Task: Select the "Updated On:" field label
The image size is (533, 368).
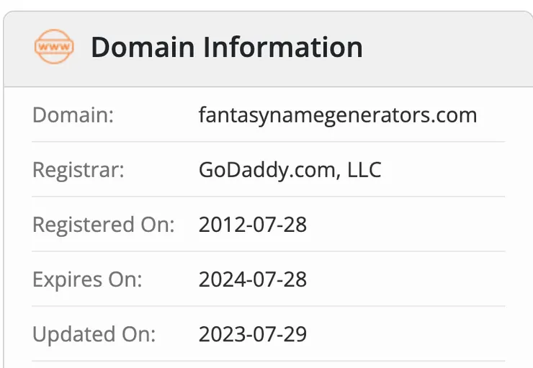Action: coord(94,334)
